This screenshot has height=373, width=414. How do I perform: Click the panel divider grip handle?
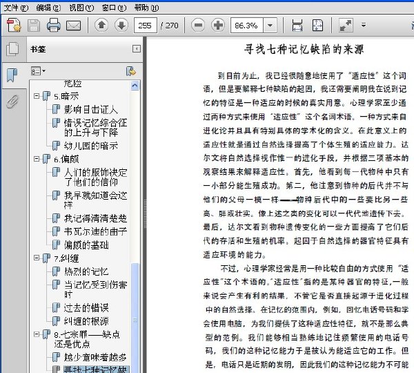[145, 214]
